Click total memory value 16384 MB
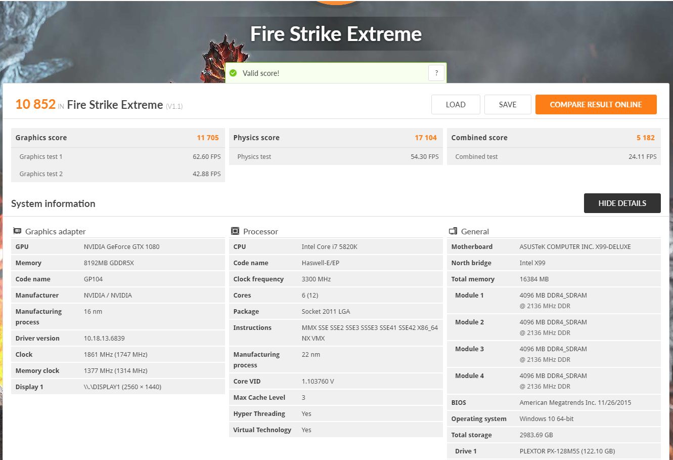The height and width of the screenshot is (460, 673). pos(534,279)
